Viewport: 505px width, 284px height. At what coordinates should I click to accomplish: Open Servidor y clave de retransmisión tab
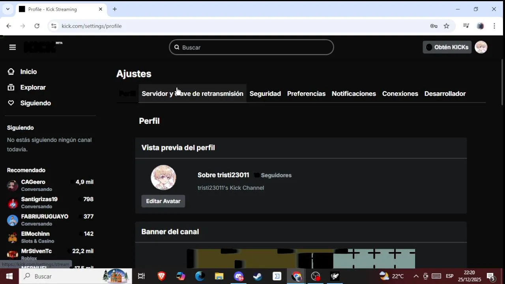point(193,94)
